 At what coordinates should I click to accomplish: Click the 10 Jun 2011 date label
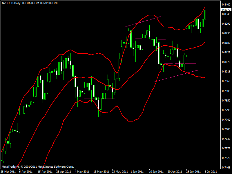[x=156, y=172]
